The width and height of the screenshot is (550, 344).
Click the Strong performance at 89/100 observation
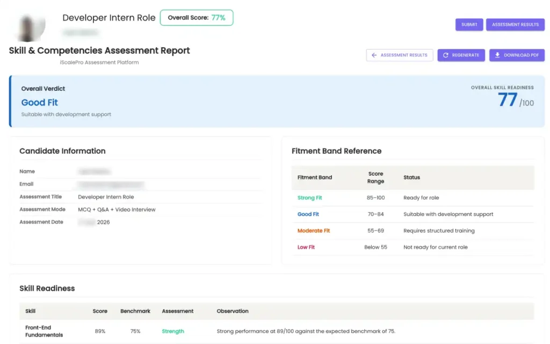point(306,331)
